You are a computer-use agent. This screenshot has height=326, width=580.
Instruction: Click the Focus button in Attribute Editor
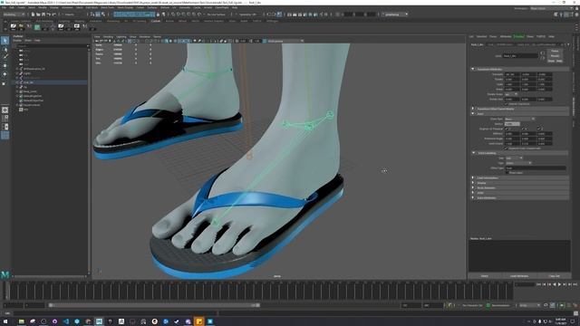555,51
